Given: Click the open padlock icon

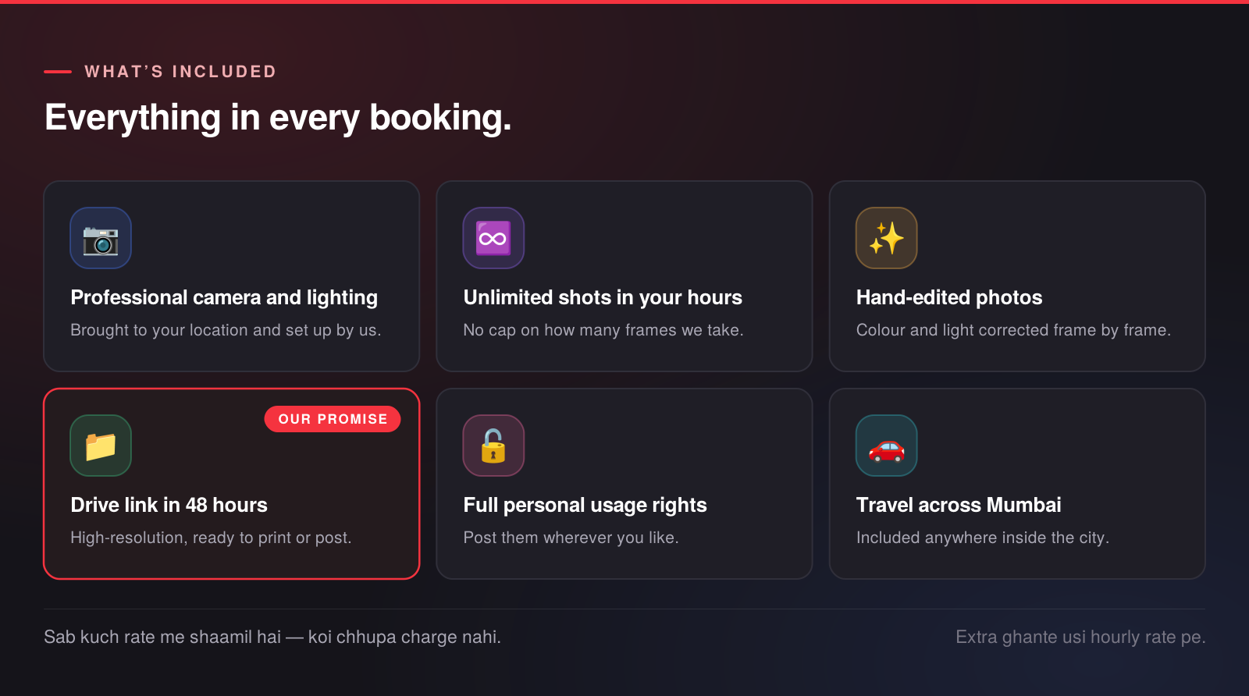Looking at the screenshot, I should tap(493, 446).
